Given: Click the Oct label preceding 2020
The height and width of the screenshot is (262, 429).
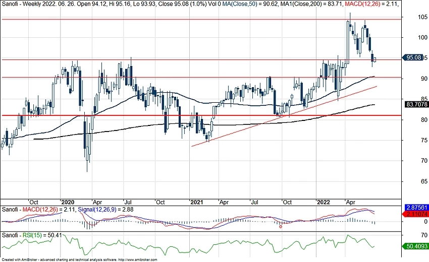Looking at the screenshot, I should pos(34,202).
